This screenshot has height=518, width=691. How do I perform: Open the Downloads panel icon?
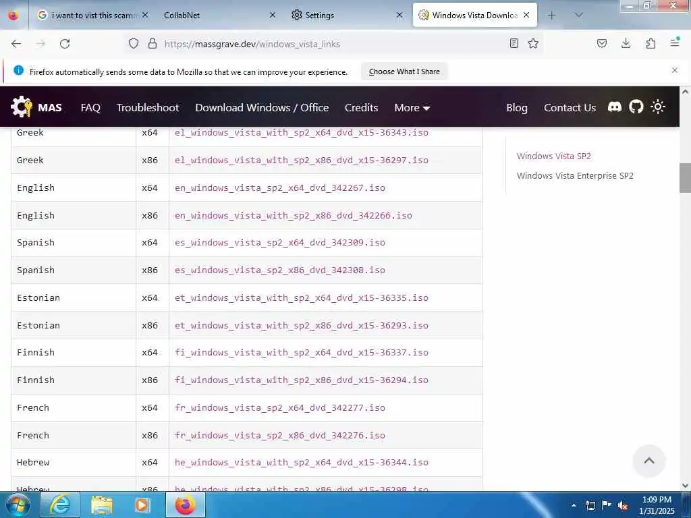pos(626,43)
